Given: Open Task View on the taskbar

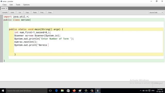Looking at the screenshot, I should tap(50, 91).
